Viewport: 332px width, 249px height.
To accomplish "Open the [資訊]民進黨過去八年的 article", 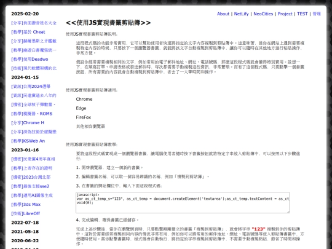I will pos(34,95).
